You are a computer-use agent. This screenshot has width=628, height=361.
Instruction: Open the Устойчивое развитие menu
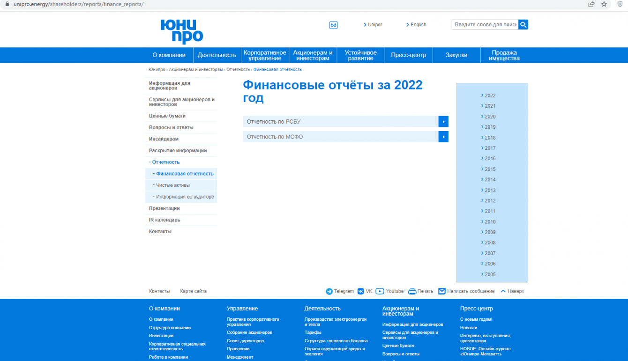(x=361, y=55)
